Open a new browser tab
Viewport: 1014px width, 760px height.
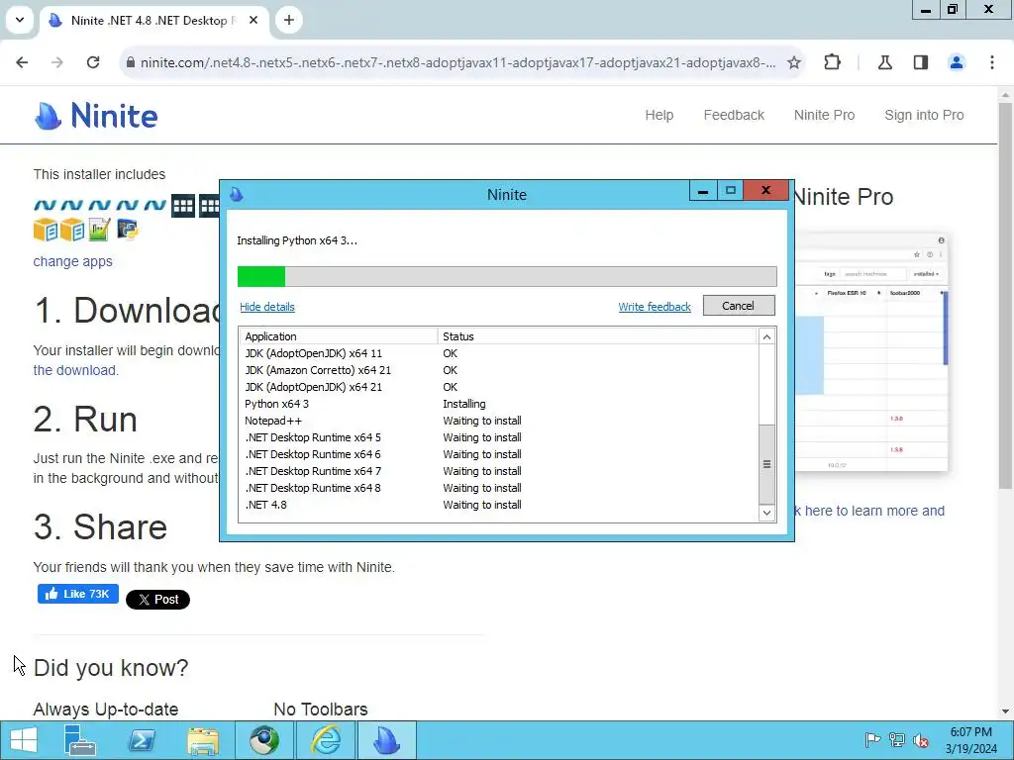(x=289, y=20)
